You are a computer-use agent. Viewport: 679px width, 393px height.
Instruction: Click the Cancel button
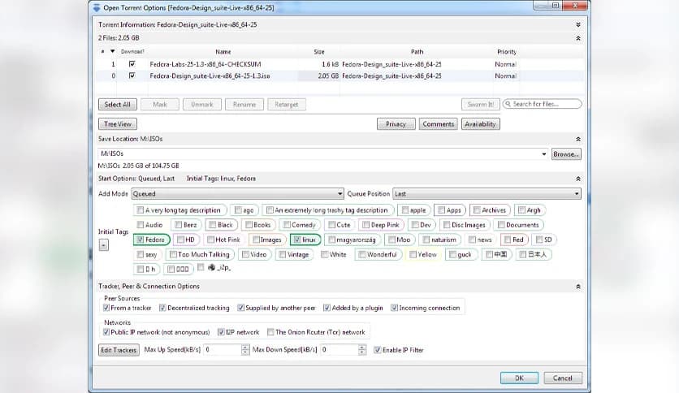pos(563,378)
